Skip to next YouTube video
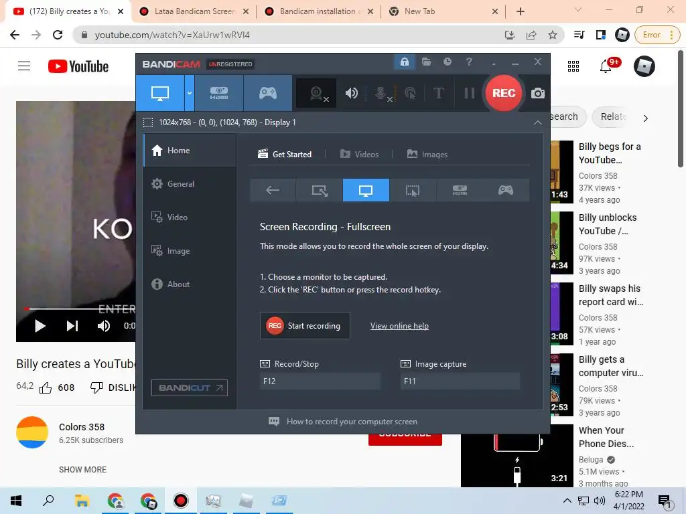 tap(72, 326)
